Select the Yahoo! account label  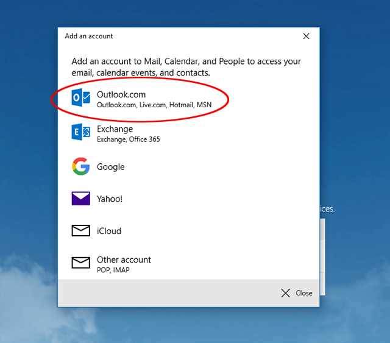(x=110, y=199)
